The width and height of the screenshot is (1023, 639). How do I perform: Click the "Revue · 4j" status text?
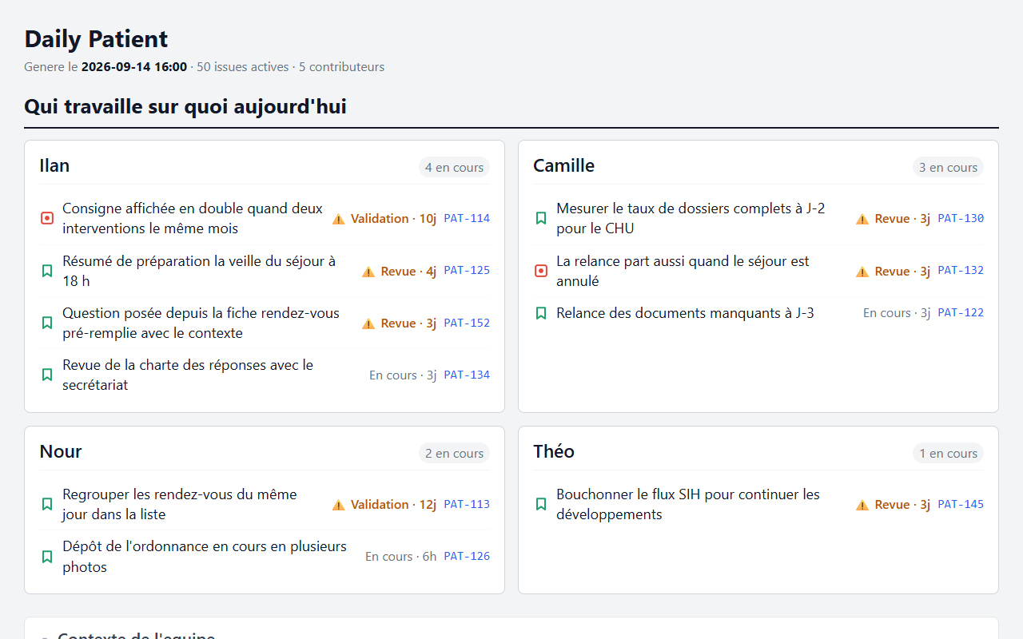pos(408,271)
